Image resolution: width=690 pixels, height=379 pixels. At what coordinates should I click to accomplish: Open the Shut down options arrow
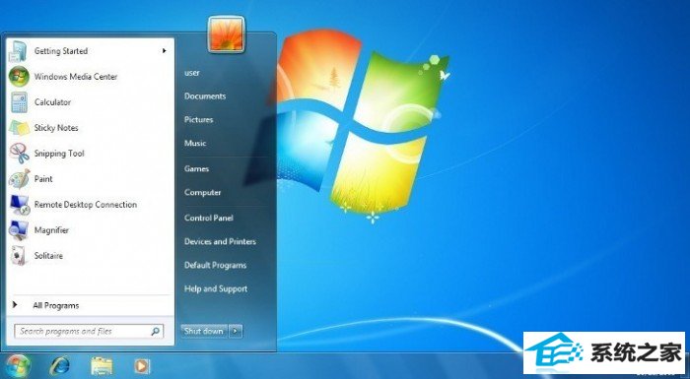tap(236, 331)
